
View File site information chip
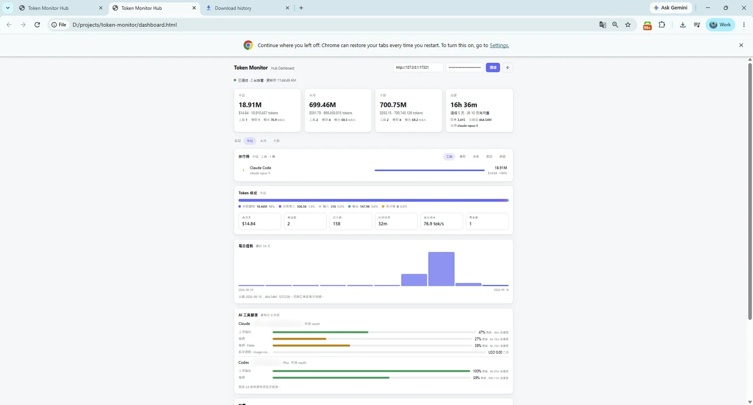pos(59,25)
